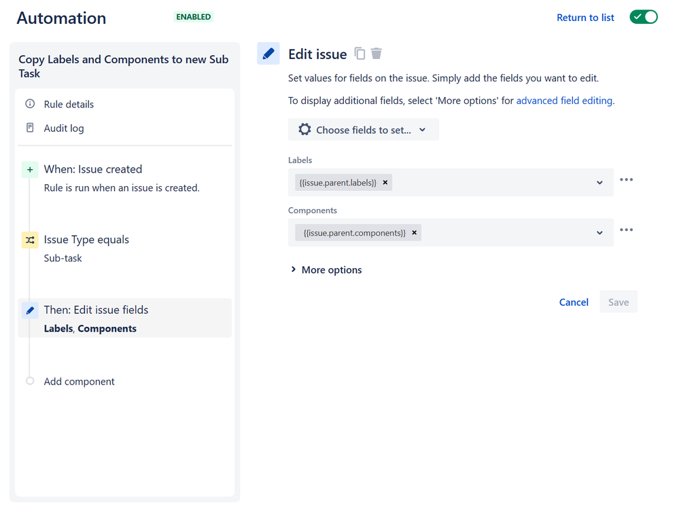679x519 pixels.
Task: Expand the More options section
Action: (x=326, y=270)
